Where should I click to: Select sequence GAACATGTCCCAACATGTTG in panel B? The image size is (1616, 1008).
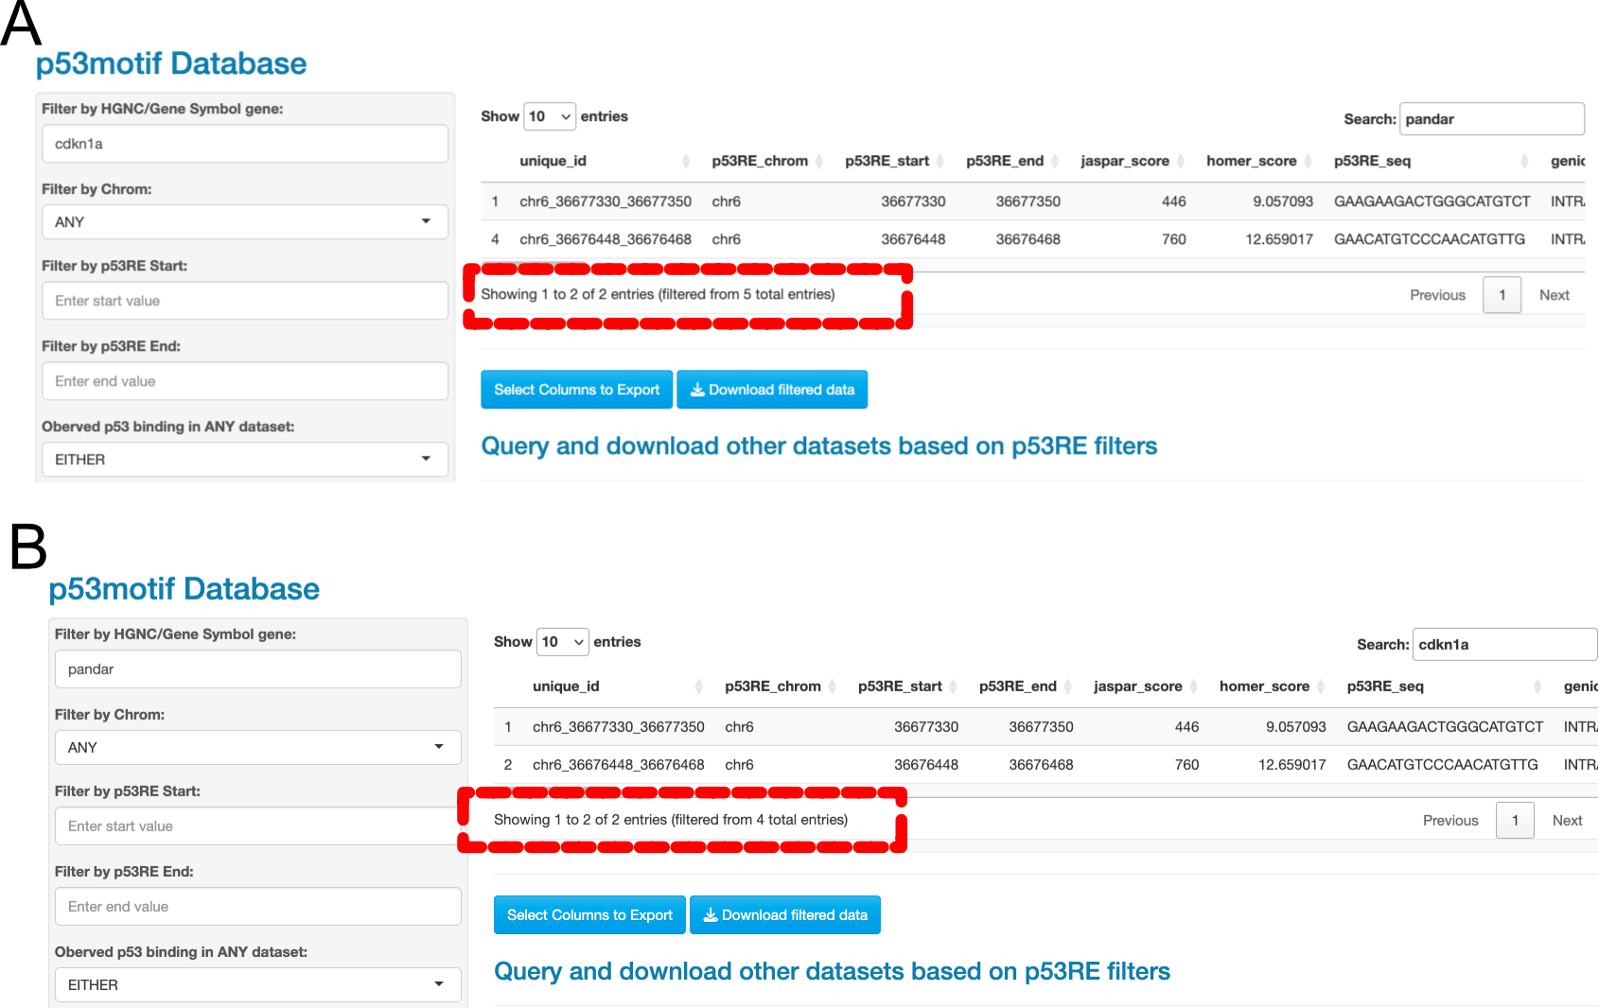pos(1443,765)
